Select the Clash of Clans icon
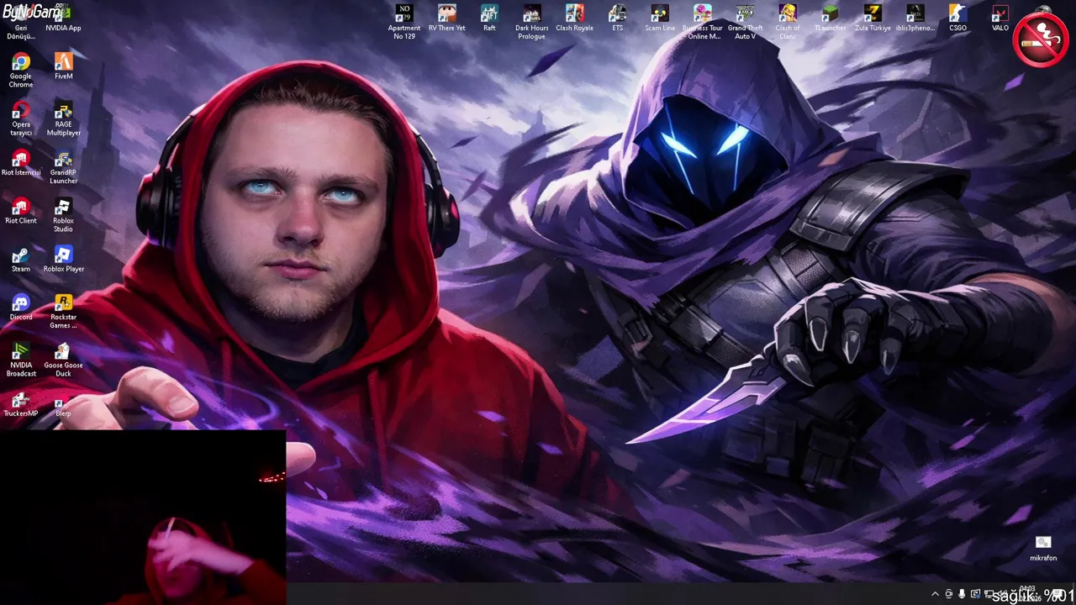This screenshot has height=605, width=1076. pyautogui.click(x=788, y=23)
